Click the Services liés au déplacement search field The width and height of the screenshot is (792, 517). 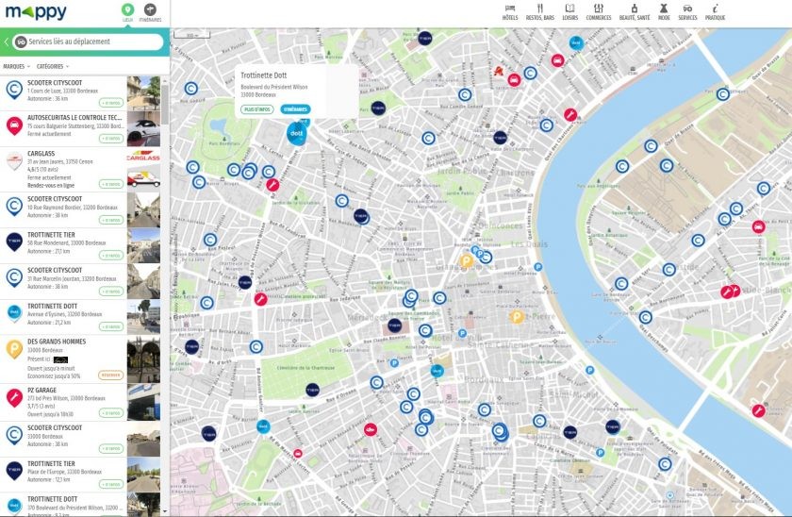point(89,42)
